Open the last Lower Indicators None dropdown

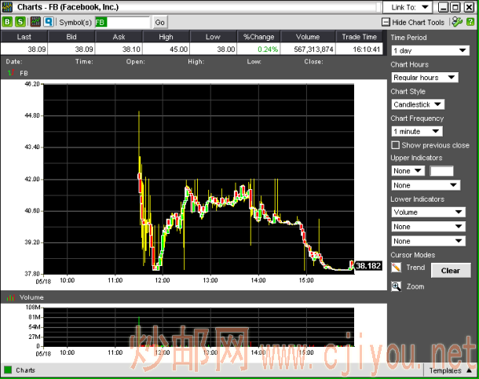[428, 241]
